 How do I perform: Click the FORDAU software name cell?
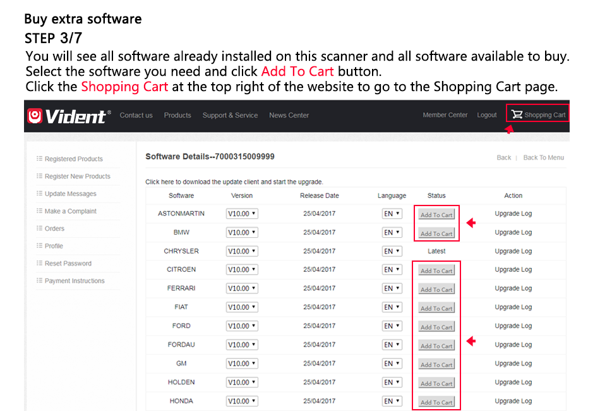181,345
